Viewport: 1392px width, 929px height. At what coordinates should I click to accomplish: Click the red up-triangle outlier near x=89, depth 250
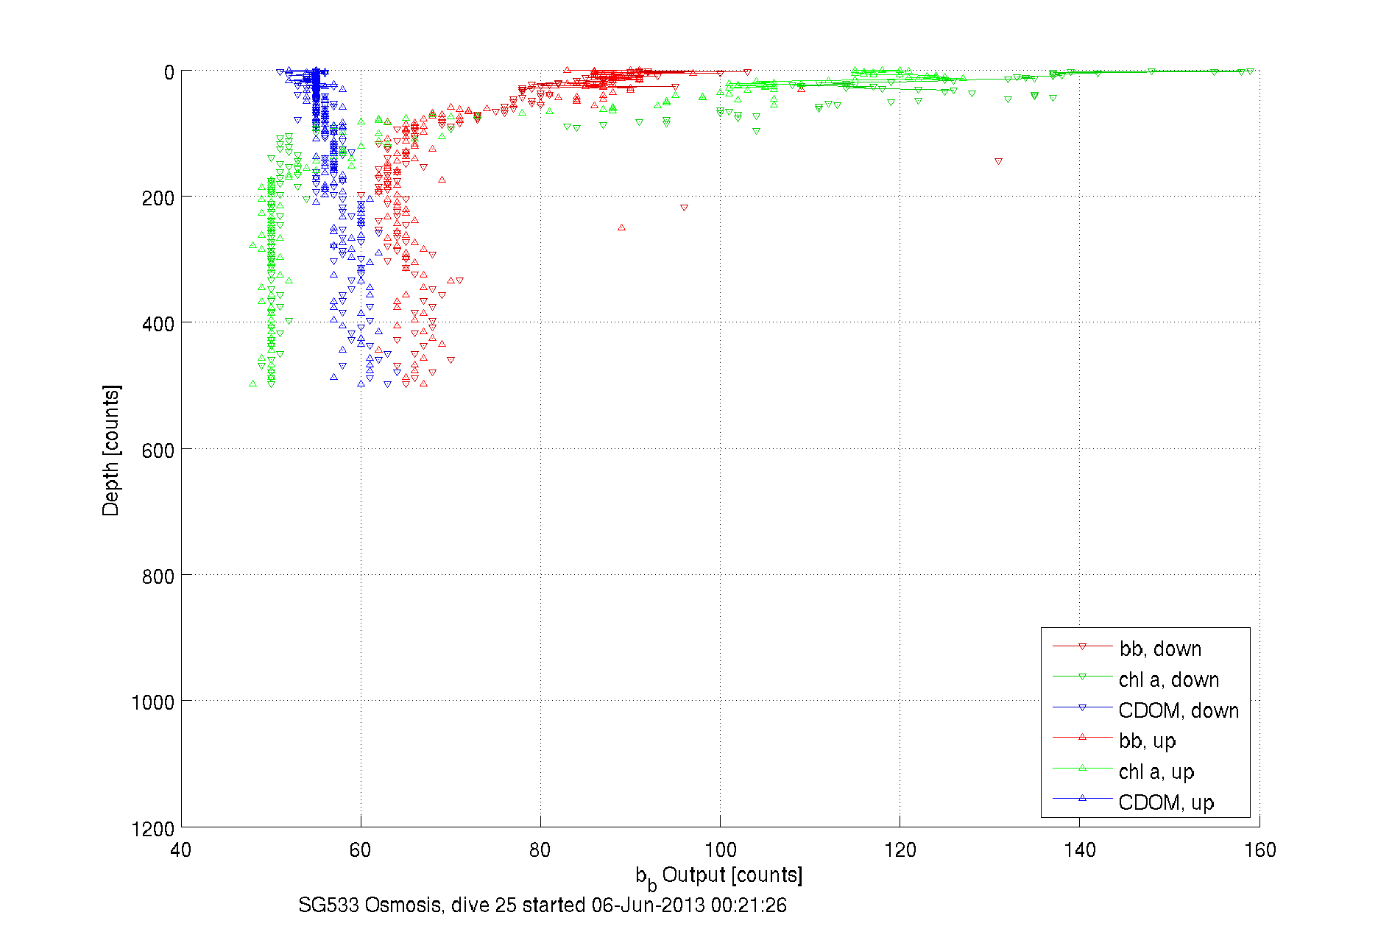pyautogui.click(x=621, y=227)
